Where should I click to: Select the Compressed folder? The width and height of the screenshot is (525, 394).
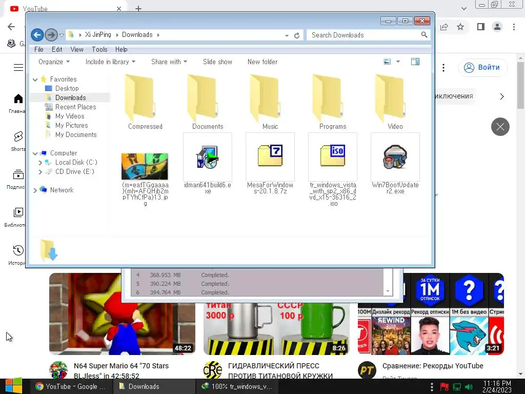[x=145, y=102]
